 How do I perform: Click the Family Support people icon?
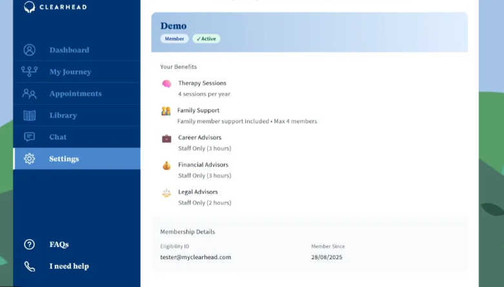click(x=166, y=111)
